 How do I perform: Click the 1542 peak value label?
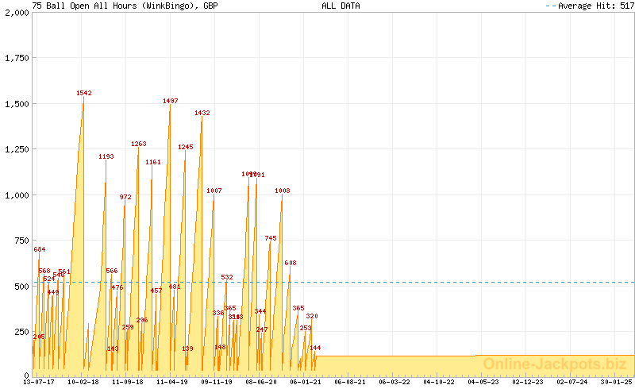[84, 93]
